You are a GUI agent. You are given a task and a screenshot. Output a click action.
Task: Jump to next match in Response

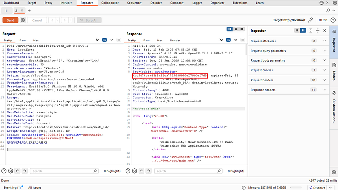pyautogui.click(x=148, y=171)
